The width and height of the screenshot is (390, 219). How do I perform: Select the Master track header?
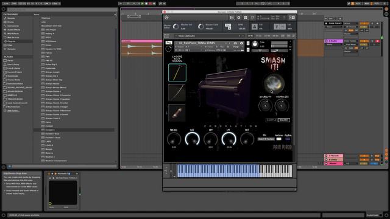point(333,164)
